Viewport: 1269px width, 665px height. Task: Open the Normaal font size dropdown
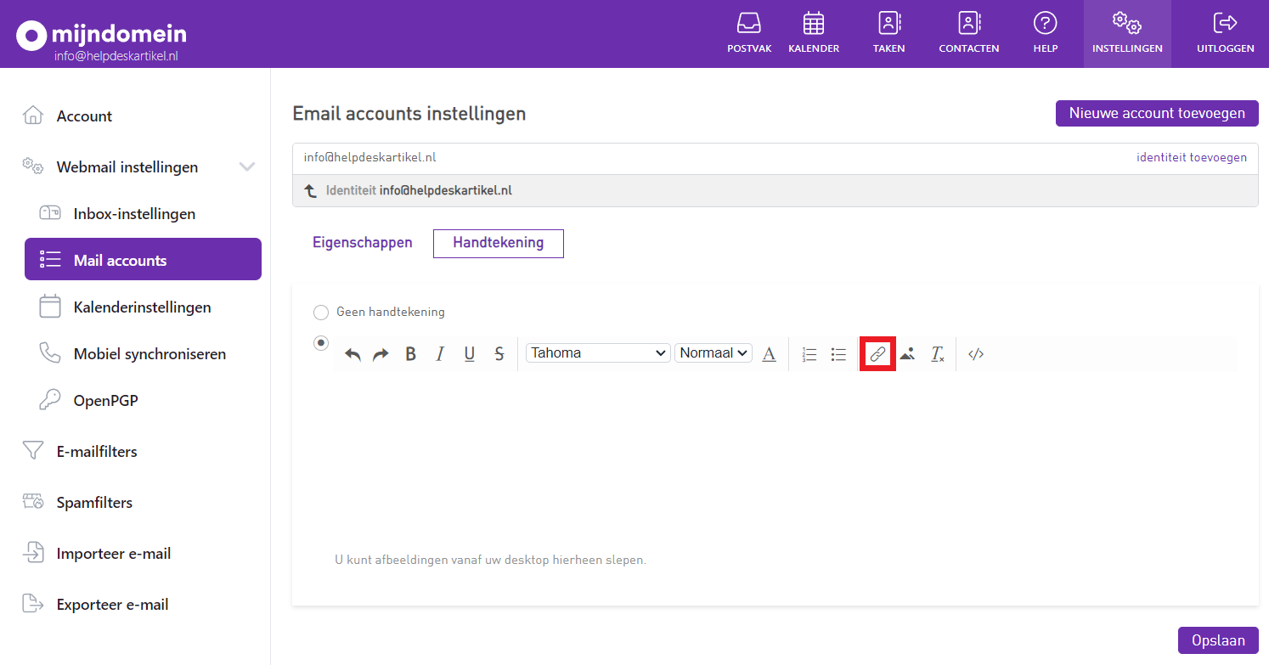pyautogui.click(x=713, y=353)
